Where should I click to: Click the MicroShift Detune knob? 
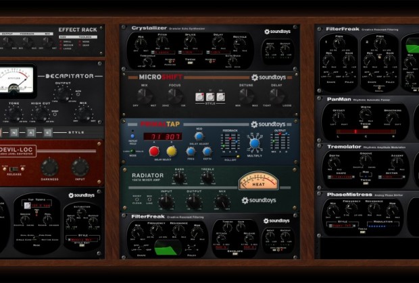246,96
